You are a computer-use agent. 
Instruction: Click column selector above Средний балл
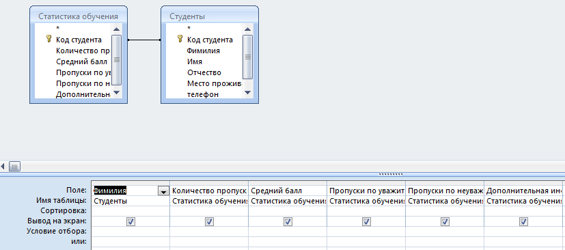(288, 183)
